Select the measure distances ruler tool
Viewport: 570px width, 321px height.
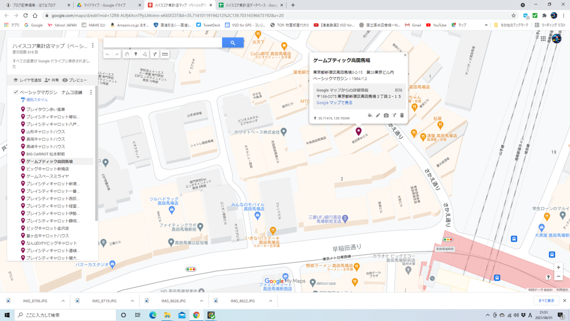165,54
